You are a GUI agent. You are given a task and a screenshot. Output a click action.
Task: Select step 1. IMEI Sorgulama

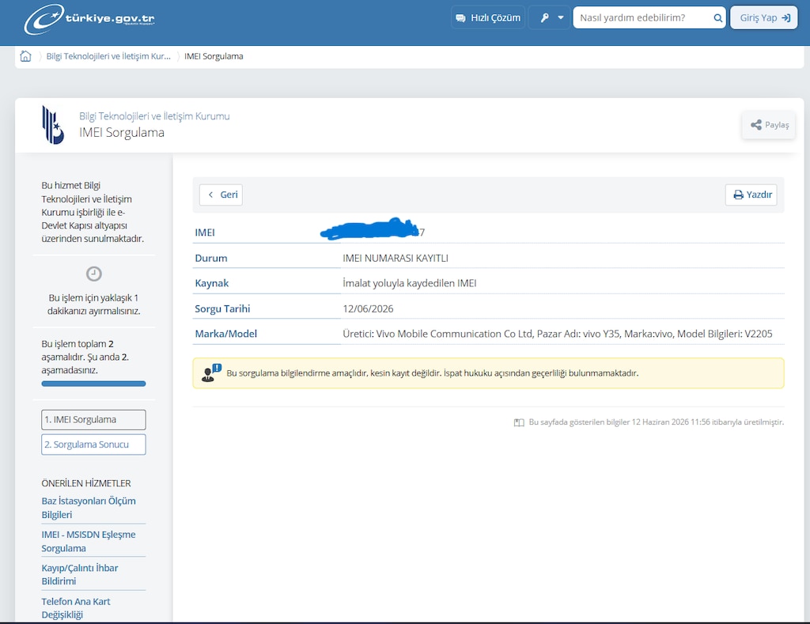[x=93, y=419]
